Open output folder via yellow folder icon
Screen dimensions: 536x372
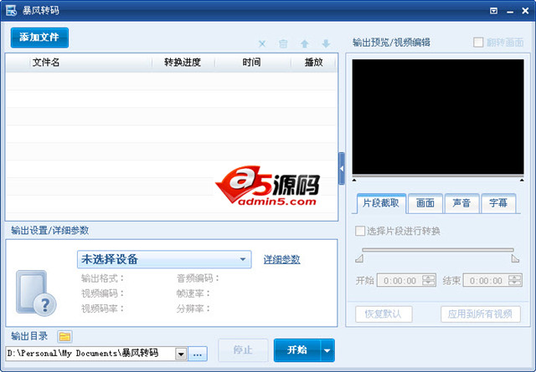click(64, 337)
